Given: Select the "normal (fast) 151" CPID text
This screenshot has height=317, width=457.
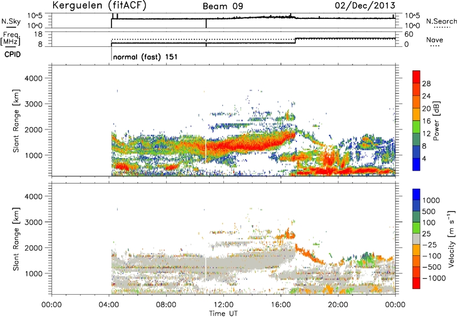Looking at the screenshot, I should (x=145, y=57).
